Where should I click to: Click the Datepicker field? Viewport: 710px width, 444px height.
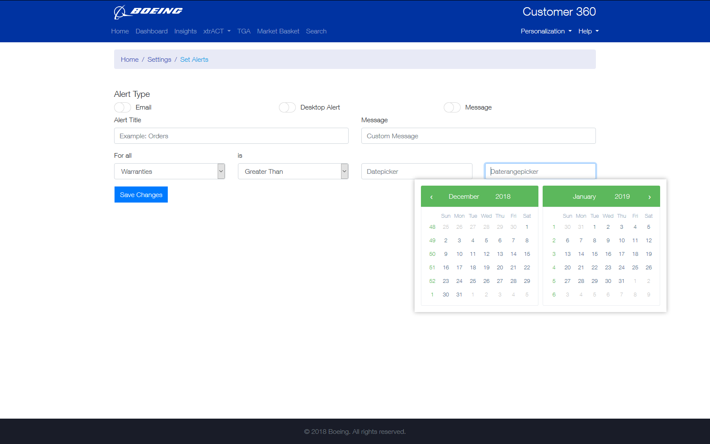[x=417, y=171]
